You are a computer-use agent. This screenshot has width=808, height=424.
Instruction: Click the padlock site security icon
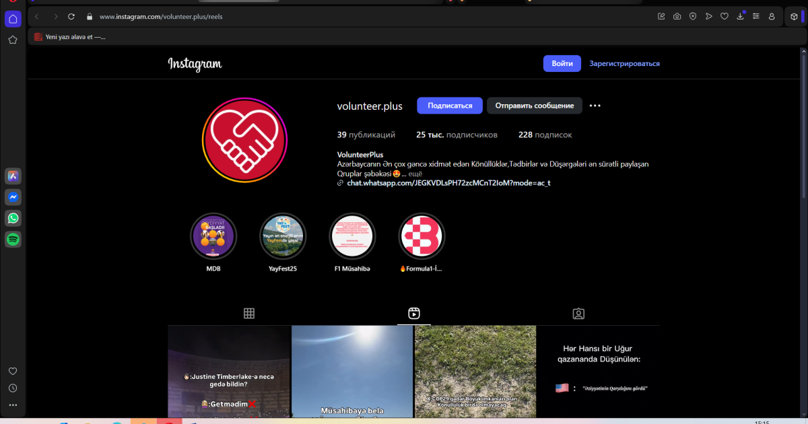coord(88,16)
